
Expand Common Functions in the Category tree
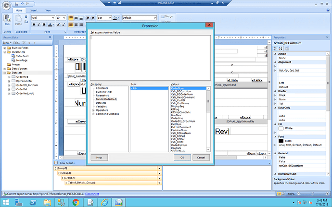[93, 114]
